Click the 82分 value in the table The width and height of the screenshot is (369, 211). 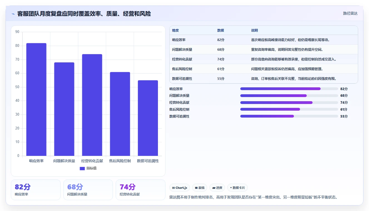coord(221,40)
